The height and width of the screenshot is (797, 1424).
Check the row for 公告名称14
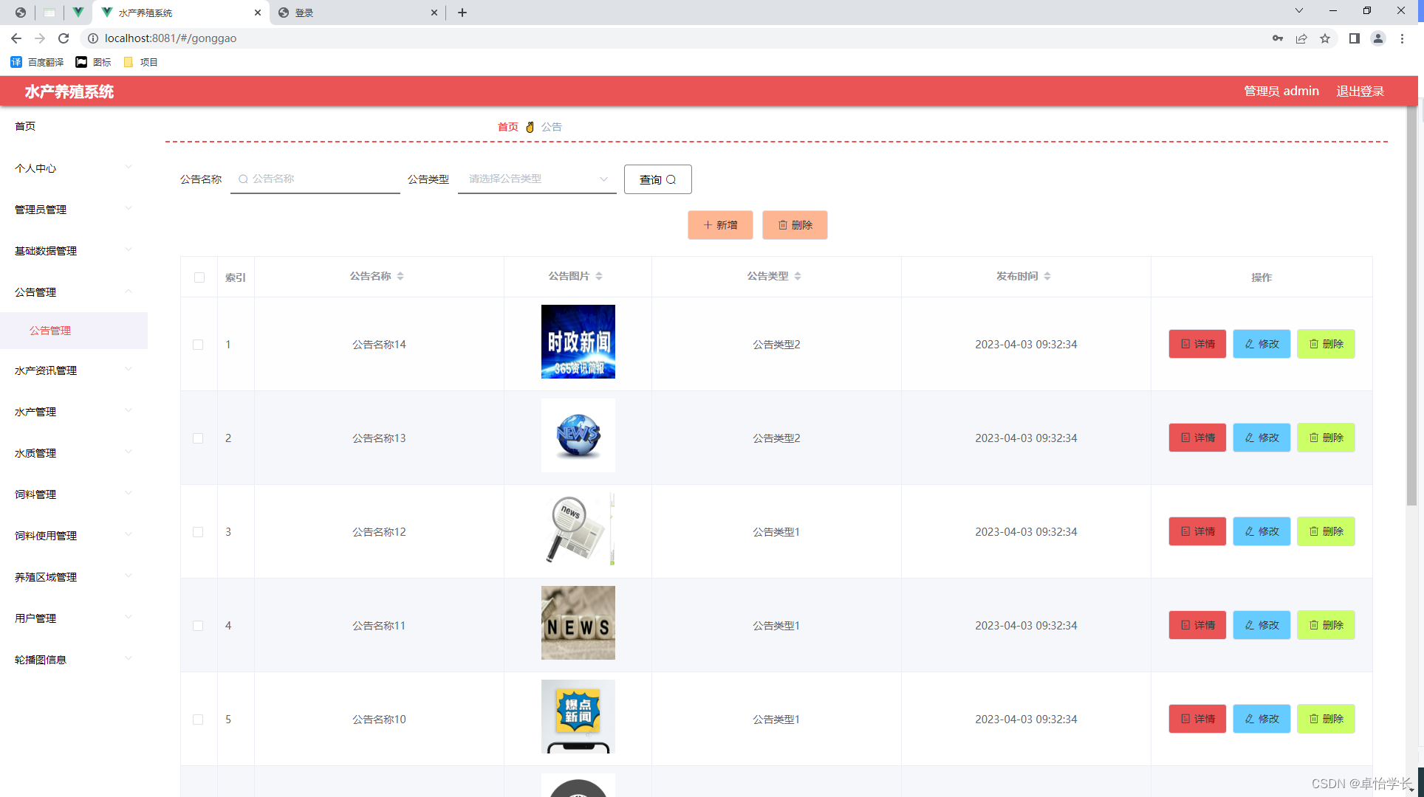198,345
